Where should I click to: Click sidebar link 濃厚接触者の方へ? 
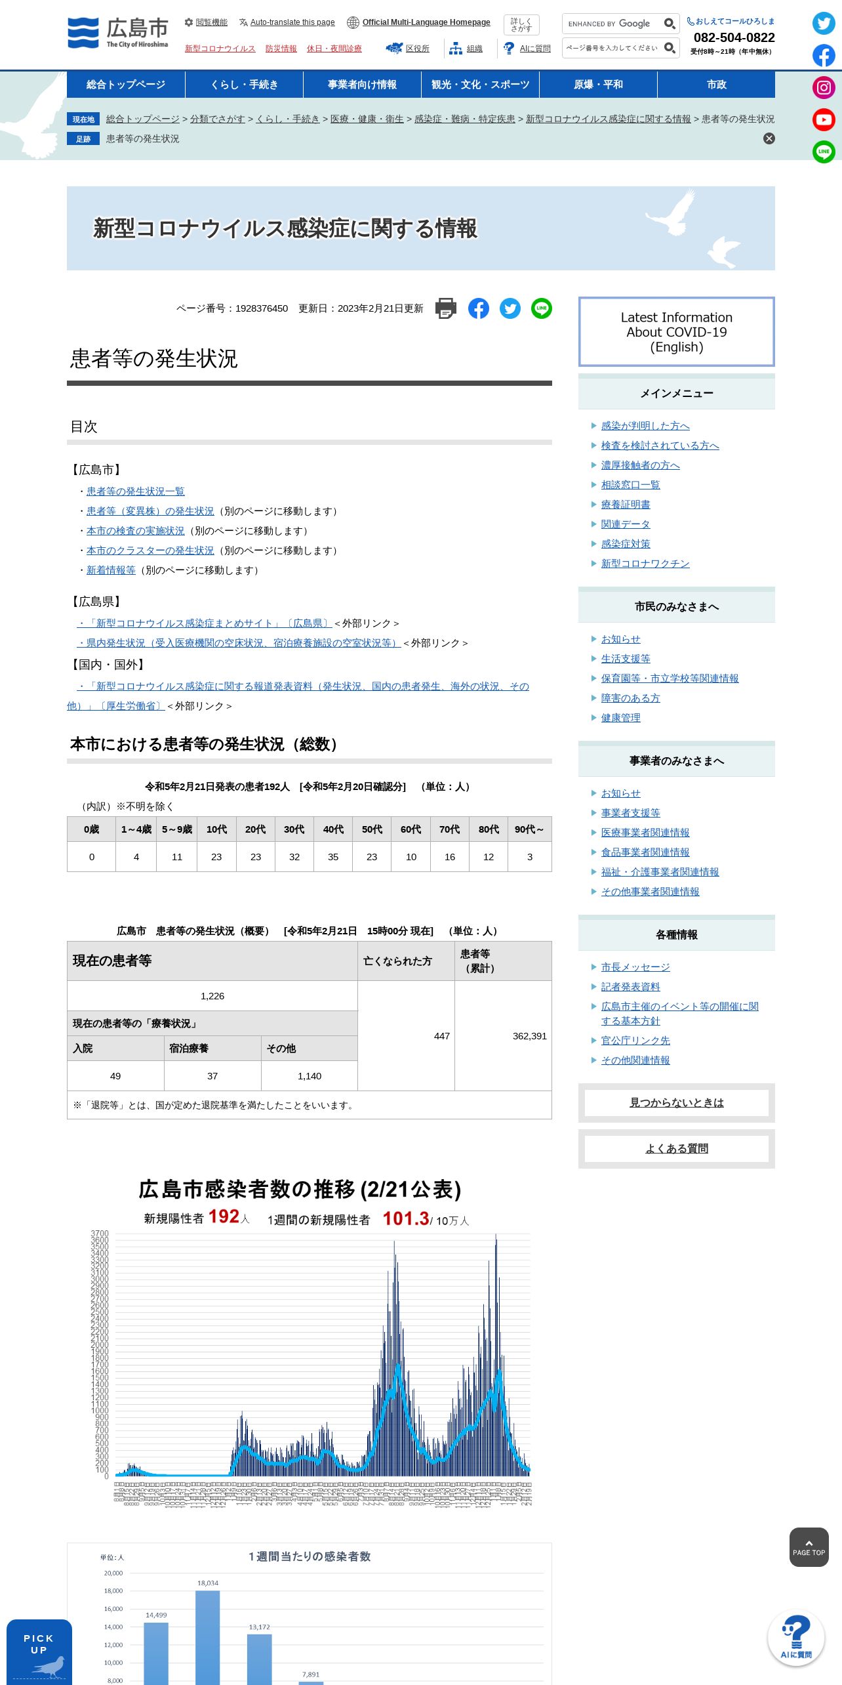tap(640, 465)
